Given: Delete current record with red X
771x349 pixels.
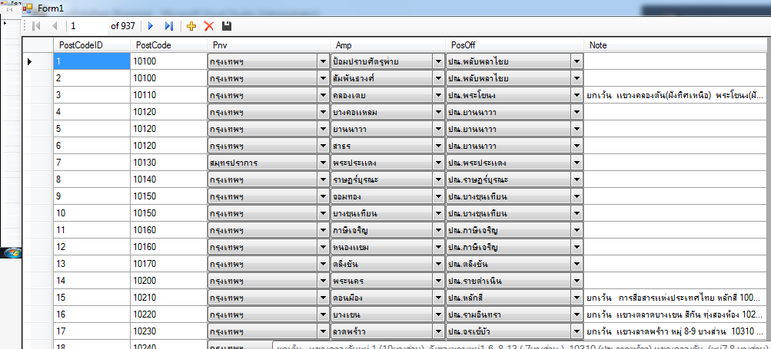Looking at the screenshot, I should point(209,26).
